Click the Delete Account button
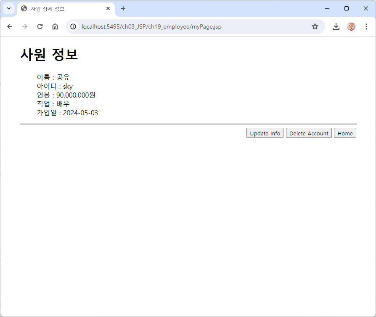 309,133
